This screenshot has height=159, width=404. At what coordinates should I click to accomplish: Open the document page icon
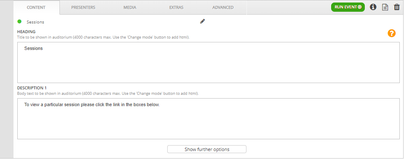(x=385, y=7)
